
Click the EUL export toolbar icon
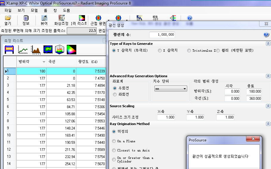coord(139,18)
